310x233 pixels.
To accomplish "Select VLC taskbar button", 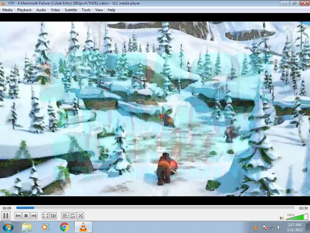I will (83, 227).
